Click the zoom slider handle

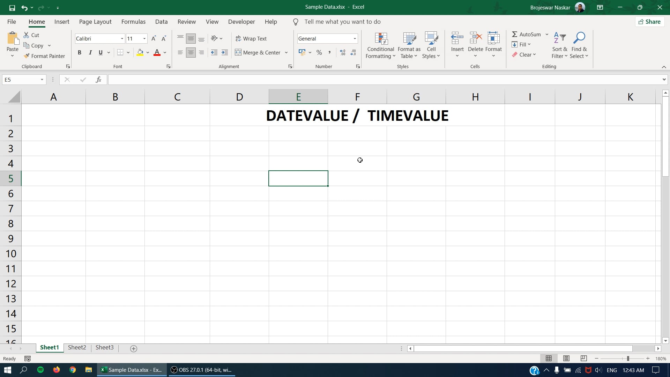coord(628,358)
